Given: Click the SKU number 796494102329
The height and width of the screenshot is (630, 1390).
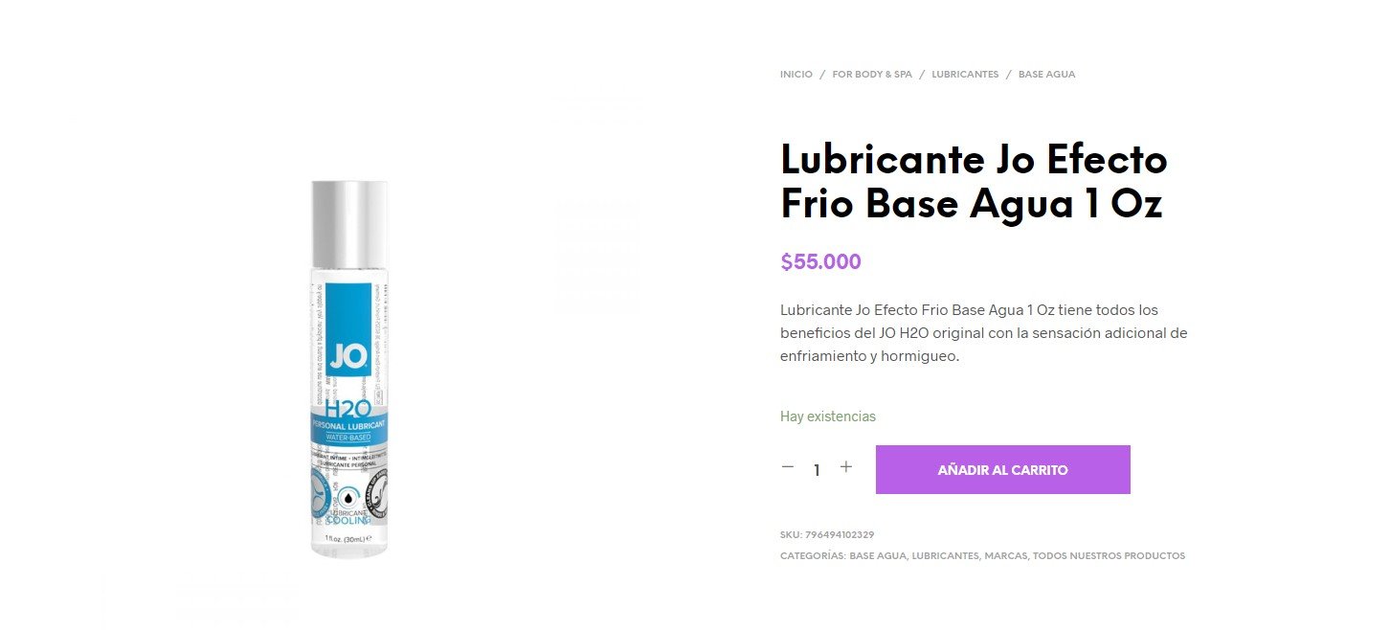Looking at the screenshot, I should pos(840,535).
